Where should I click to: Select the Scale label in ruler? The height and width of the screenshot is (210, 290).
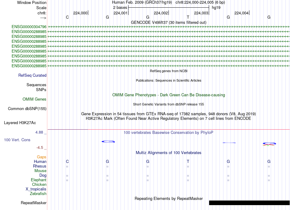tap(41, 8)
